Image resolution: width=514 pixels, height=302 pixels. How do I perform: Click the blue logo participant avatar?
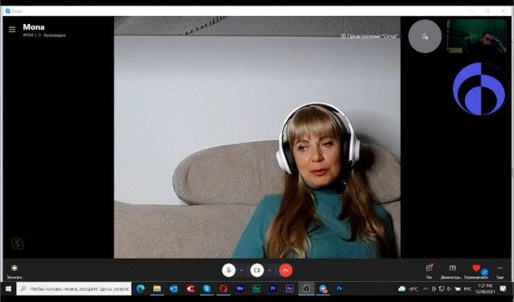coord(480,89)
